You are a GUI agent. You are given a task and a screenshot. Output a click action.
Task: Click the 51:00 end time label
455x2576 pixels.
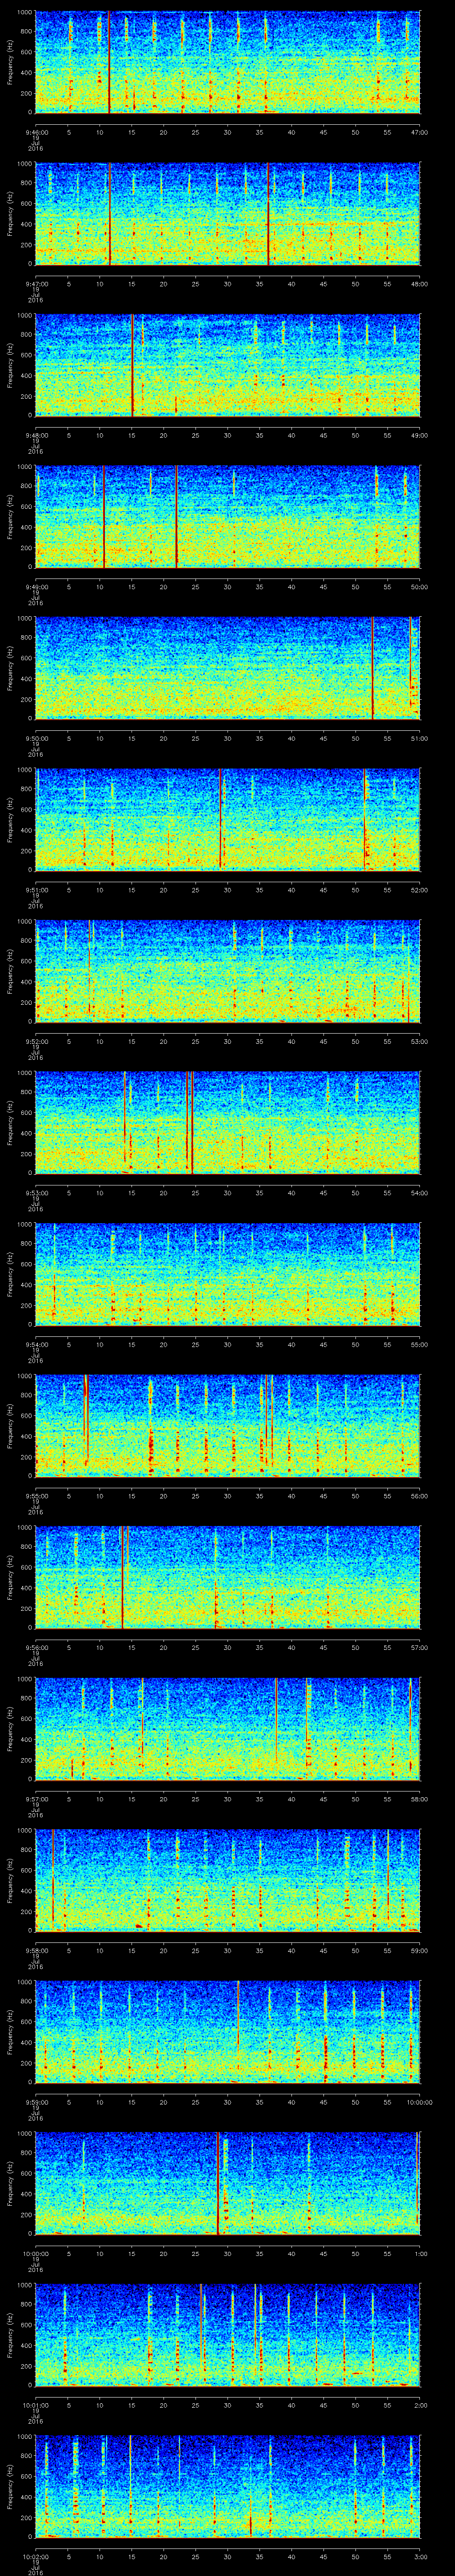point(419,738)
